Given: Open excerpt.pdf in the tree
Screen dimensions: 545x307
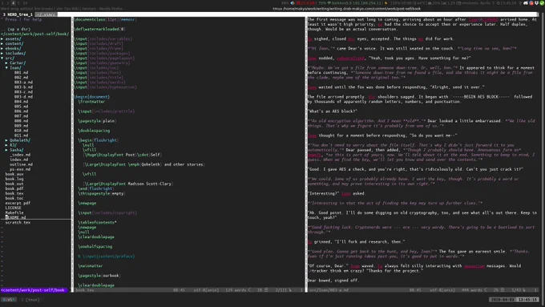Looking at the screenshot, I should coord(18,203).
